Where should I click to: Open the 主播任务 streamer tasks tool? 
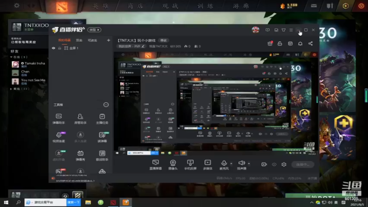pyautogui.click(x=102, y=119)
